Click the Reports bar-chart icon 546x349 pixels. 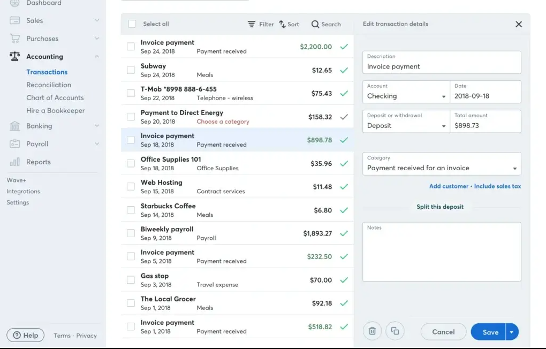pos(14,162)
